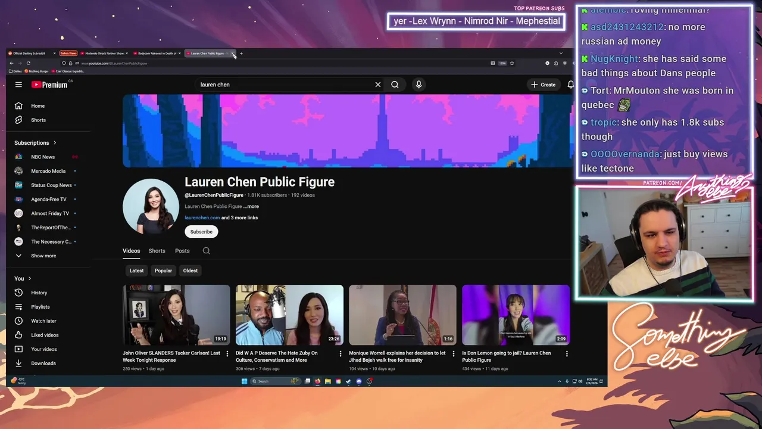This screenshot has height=429, width=762.
Task: Open laurenchen.com link
Action: 202,217
